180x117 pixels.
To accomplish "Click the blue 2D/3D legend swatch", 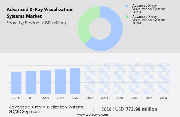I will [127, 5].
